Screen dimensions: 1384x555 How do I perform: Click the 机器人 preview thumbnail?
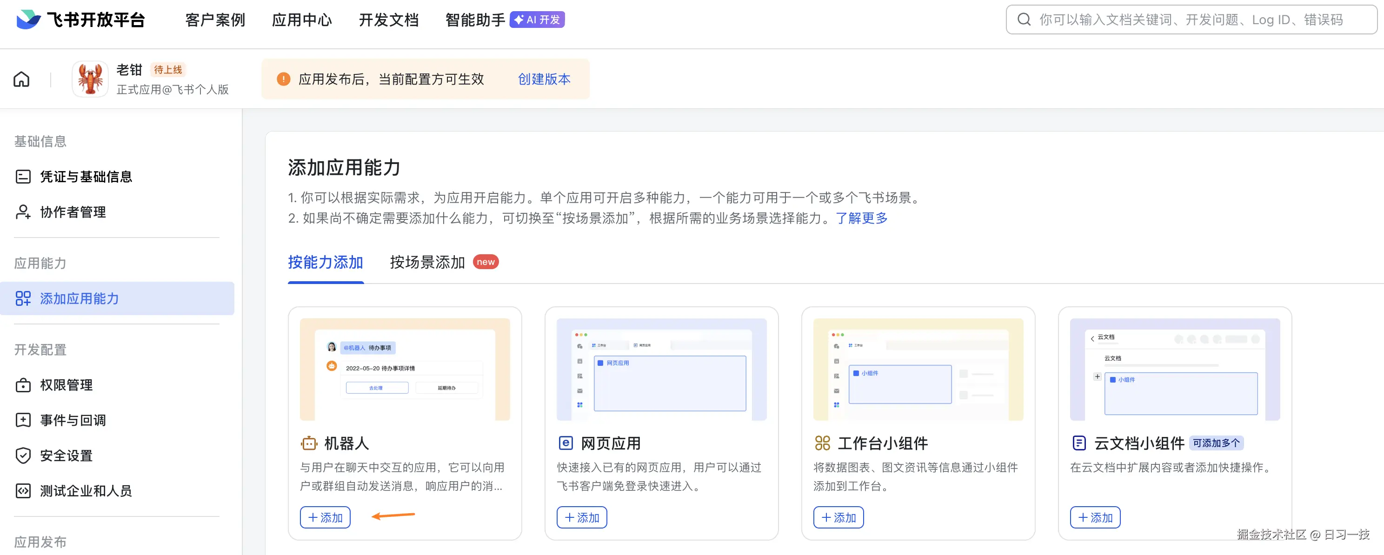coord(405,369)
